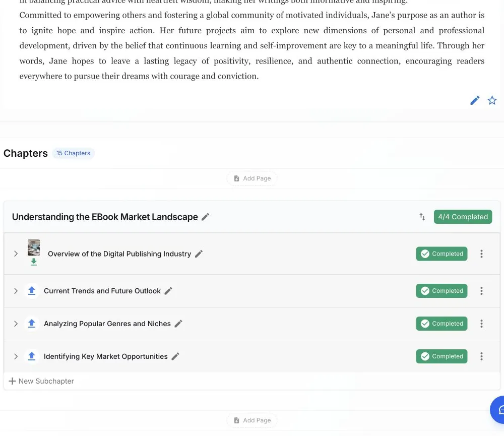
Task: Open more options for Analyzing Popular Genres and Niches
Action: pos(481,324)
